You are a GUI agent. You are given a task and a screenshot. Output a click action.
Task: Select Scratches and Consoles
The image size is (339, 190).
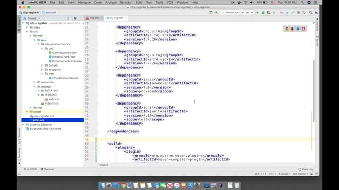[43, 129]
